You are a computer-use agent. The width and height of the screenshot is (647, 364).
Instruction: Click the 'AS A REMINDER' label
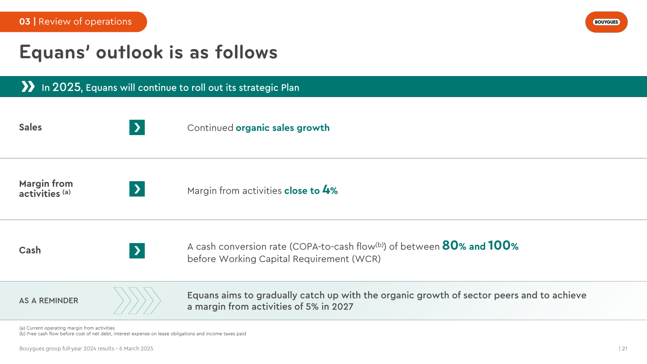[49, 301]
